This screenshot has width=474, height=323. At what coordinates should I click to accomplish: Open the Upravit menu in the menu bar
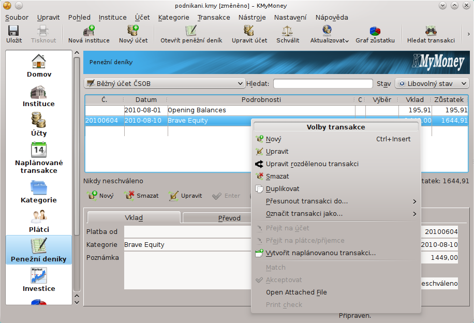click(x=48, y=18)
